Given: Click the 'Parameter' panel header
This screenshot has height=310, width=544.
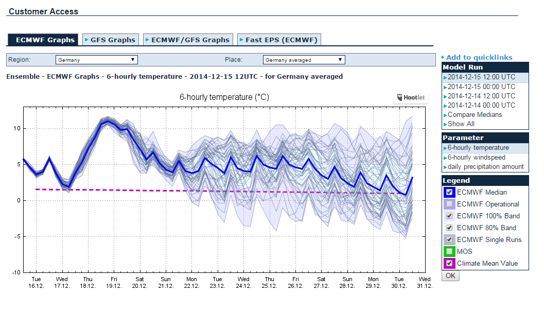Looking at the screenshot, I should [x=485, y=138].
